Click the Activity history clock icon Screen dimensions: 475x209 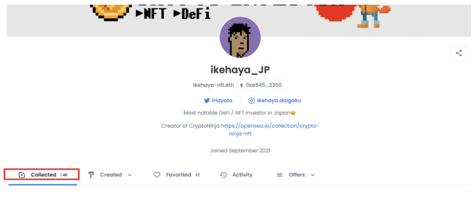(x=223, y=175)
